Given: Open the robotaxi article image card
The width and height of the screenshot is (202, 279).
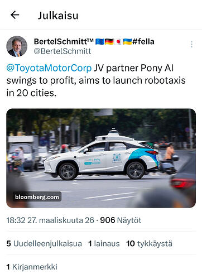Looking at the screenshot, I should [101, 158].
